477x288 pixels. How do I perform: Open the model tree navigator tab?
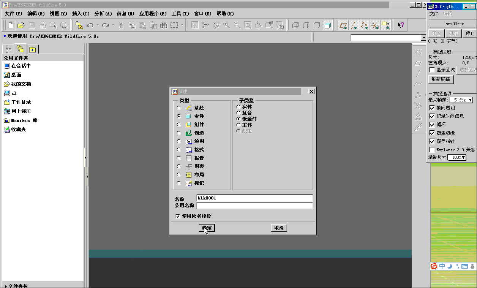8,49
